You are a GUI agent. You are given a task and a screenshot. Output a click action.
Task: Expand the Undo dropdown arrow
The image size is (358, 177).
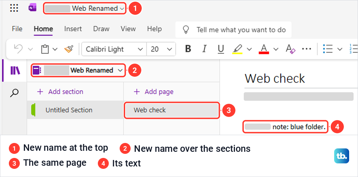pos(30,49)
